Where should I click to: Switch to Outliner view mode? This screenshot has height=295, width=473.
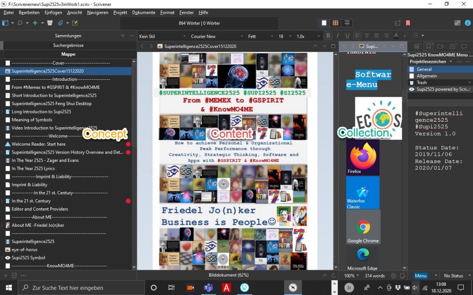point(346,23)
